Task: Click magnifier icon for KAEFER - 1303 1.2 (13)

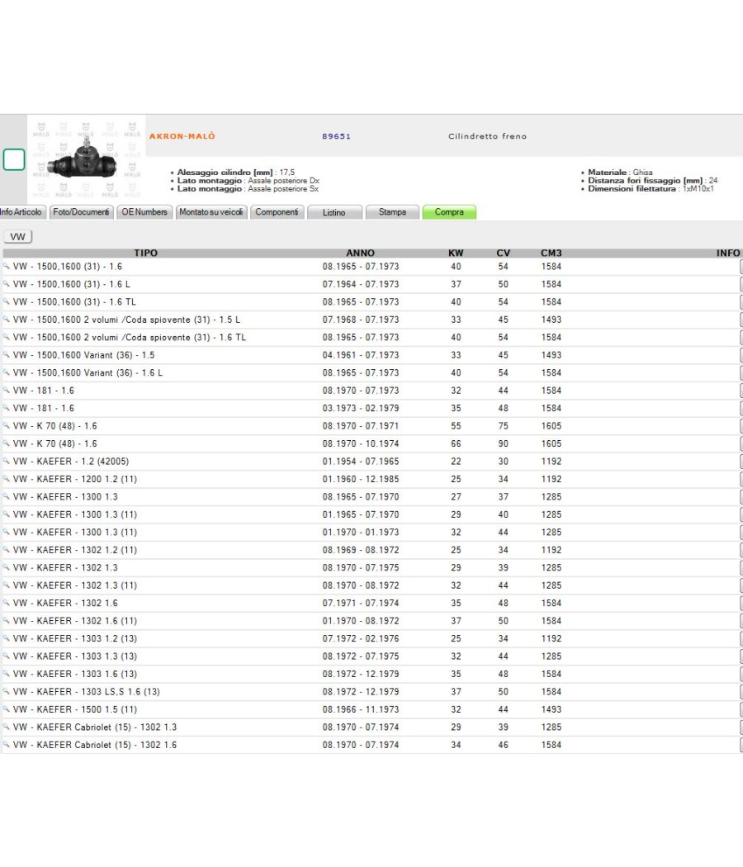Action: [7, 638]
